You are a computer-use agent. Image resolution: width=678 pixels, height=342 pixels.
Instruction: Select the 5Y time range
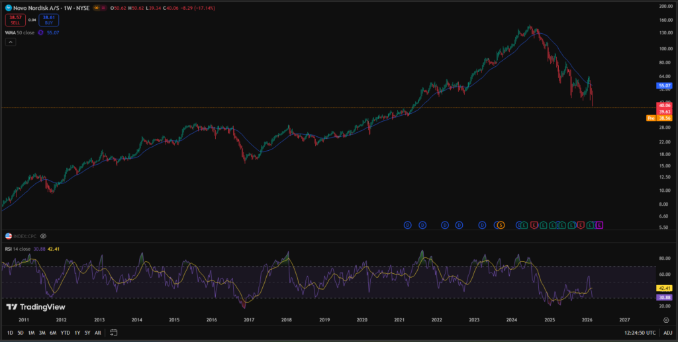point(87,333)
